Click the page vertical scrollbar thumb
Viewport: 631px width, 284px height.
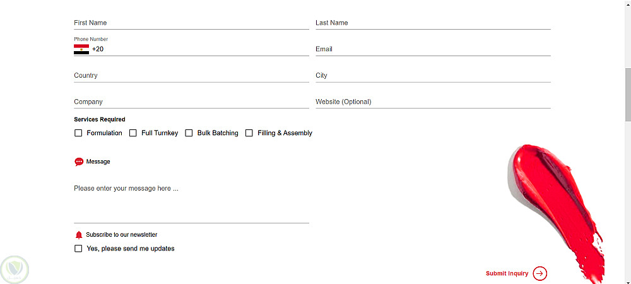pos(627,95)
